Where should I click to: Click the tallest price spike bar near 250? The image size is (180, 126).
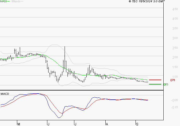pos(65,58)
